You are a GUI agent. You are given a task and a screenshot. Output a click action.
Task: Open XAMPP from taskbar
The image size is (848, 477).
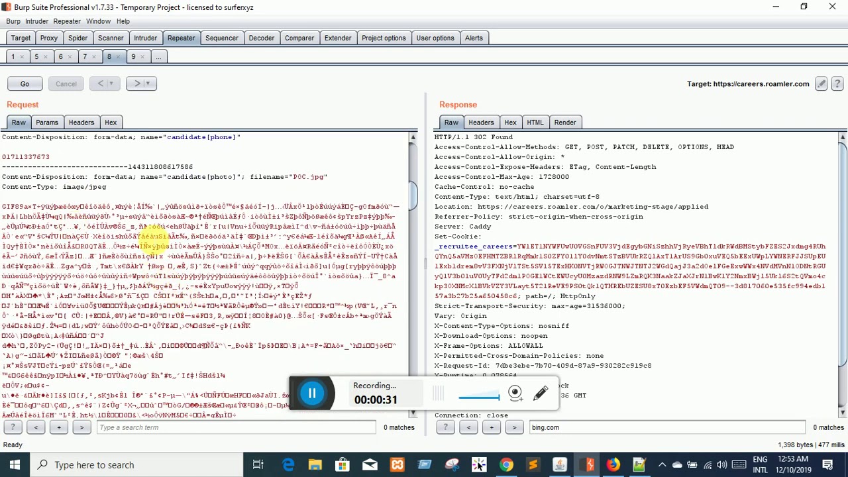point(397,465)
